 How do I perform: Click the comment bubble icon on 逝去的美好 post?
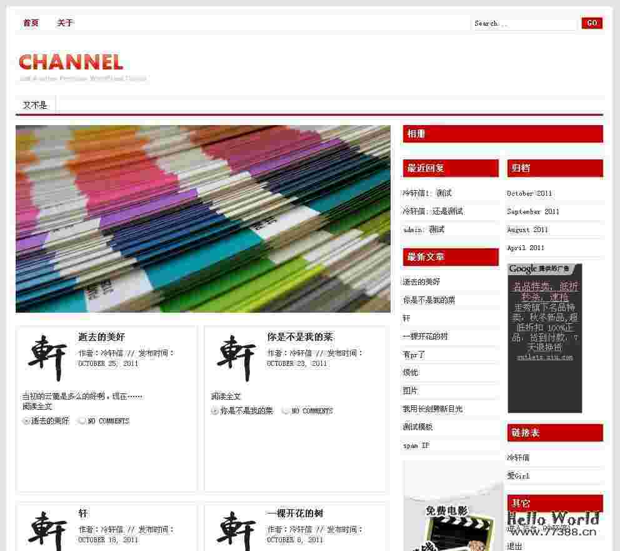(81, 421)
